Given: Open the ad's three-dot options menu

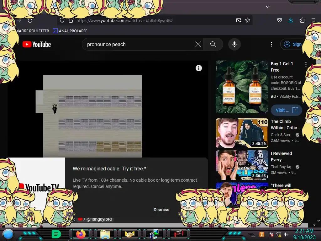Looking at the screenshot, I should click(306, 64).
